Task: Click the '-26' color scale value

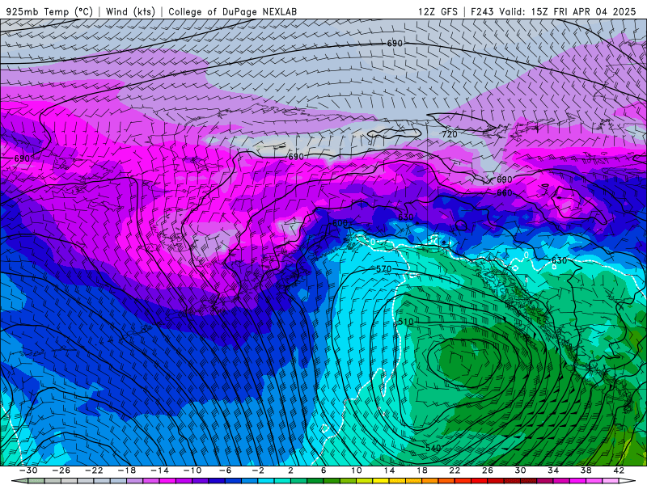Action: (x=61, y=470)
